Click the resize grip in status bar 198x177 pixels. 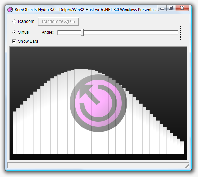tap(187, 166)
